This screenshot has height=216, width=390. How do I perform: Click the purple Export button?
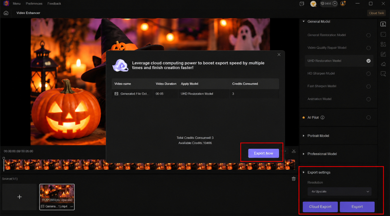pyautogui.click(x=357, y=207)
